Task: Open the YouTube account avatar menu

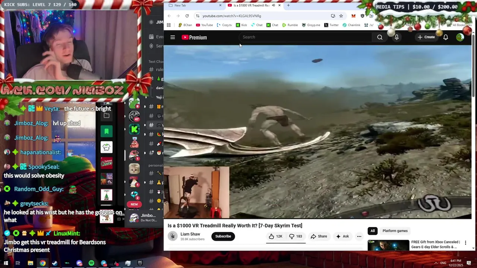Action: (x=460, y=37)
